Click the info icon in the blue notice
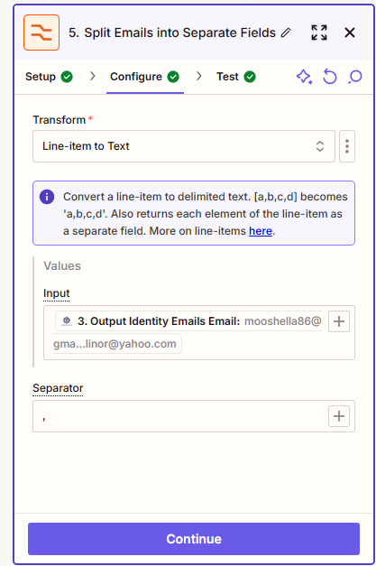 pos(47,197)
